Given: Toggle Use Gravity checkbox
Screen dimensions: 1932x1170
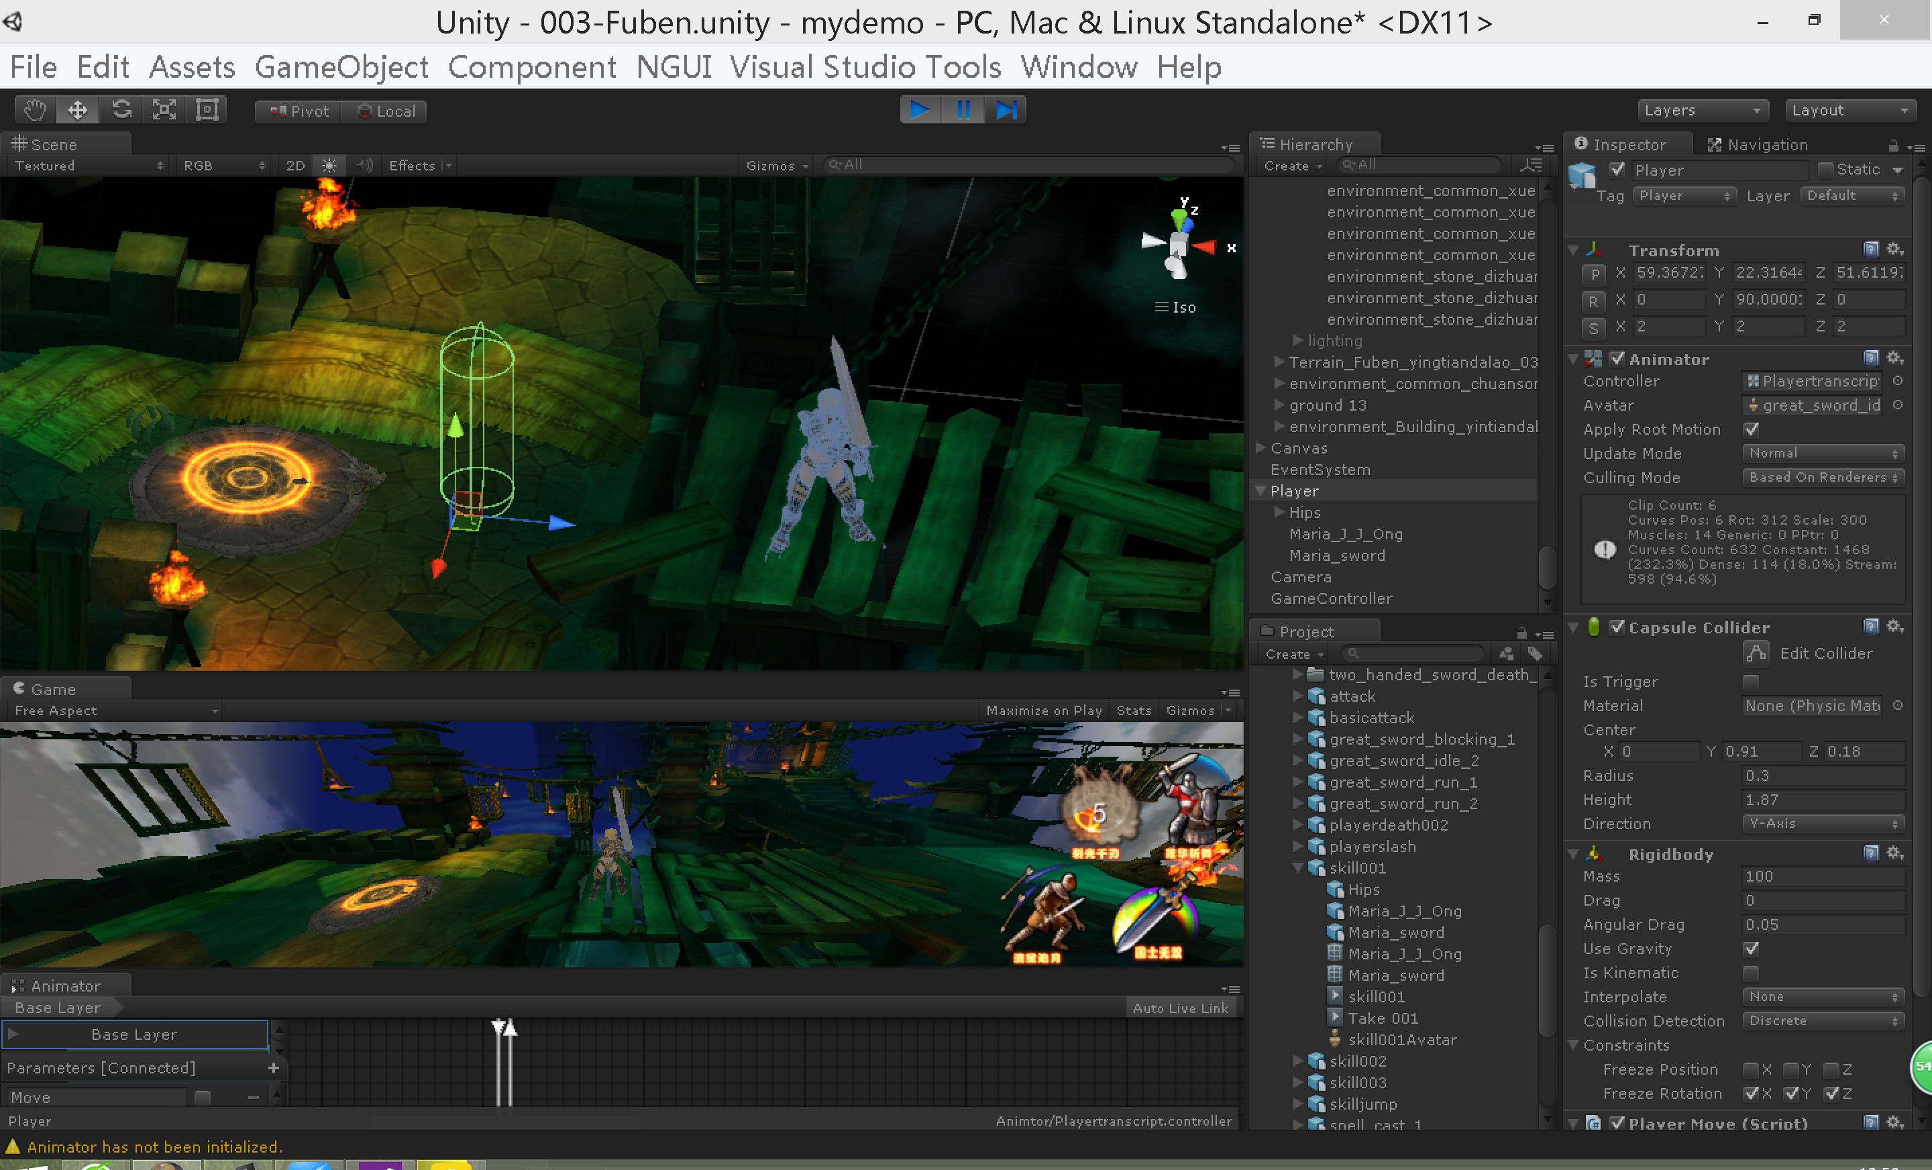Looking at the screenshot, I should (1751, 949).
